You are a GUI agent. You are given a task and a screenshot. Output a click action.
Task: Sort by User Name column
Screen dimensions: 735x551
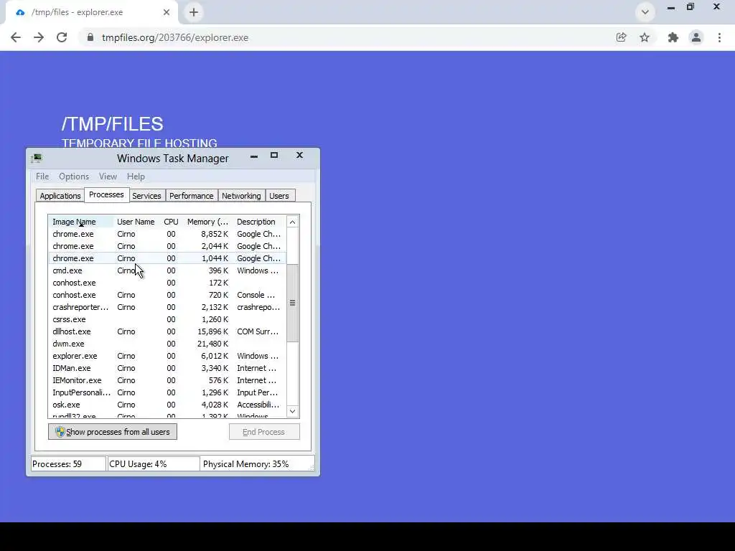[136, 222]
